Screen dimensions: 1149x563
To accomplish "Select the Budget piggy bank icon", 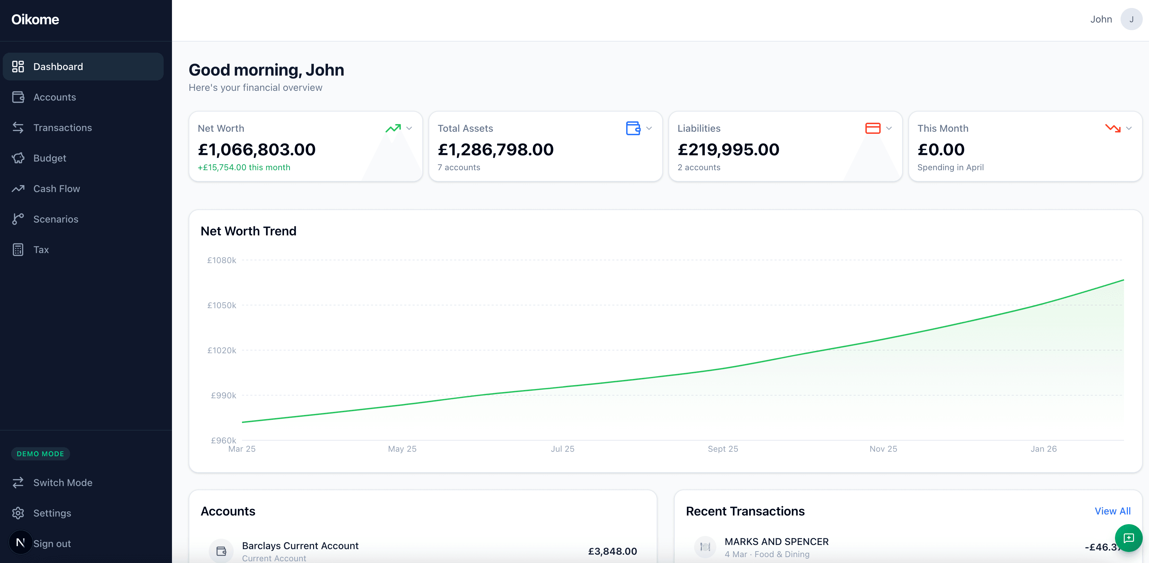I will 18,158.
